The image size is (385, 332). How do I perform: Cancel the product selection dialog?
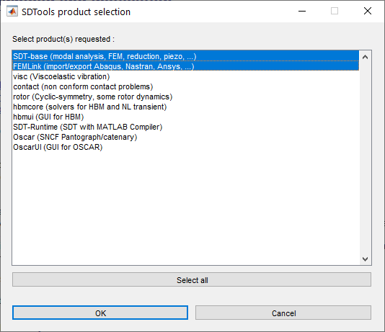283,313
